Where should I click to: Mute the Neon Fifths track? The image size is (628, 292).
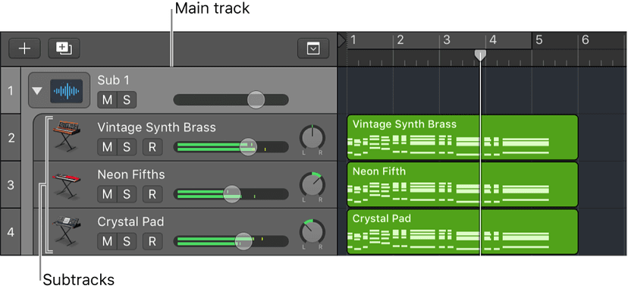[108, 194]
